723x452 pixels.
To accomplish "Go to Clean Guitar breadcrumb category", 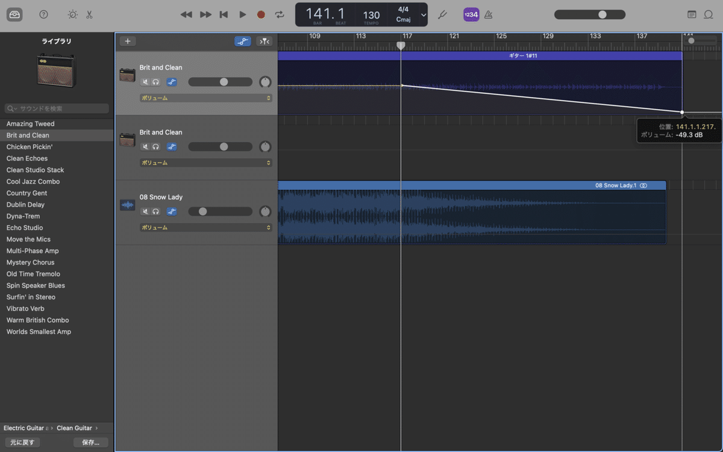I will 74,428.
